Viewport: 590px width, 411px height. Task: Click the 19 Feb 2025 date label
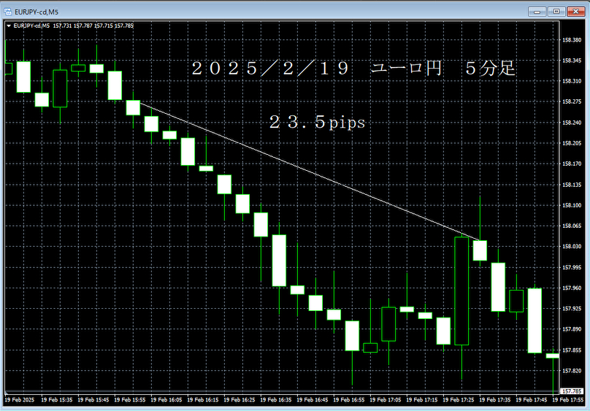[x=20, y=400]
